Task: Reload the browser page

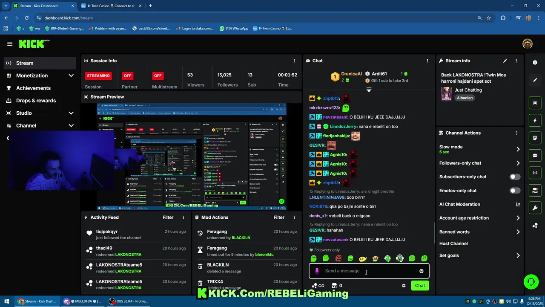Action: pos(26,18)
